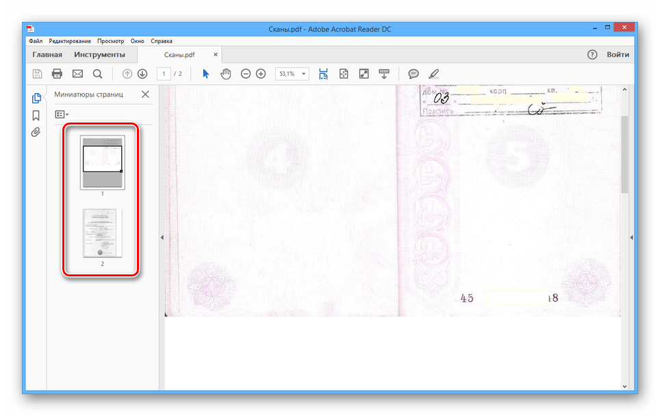Click the Zoom in plus icon
The image size is (660, 416).
(x=261, y=74)
